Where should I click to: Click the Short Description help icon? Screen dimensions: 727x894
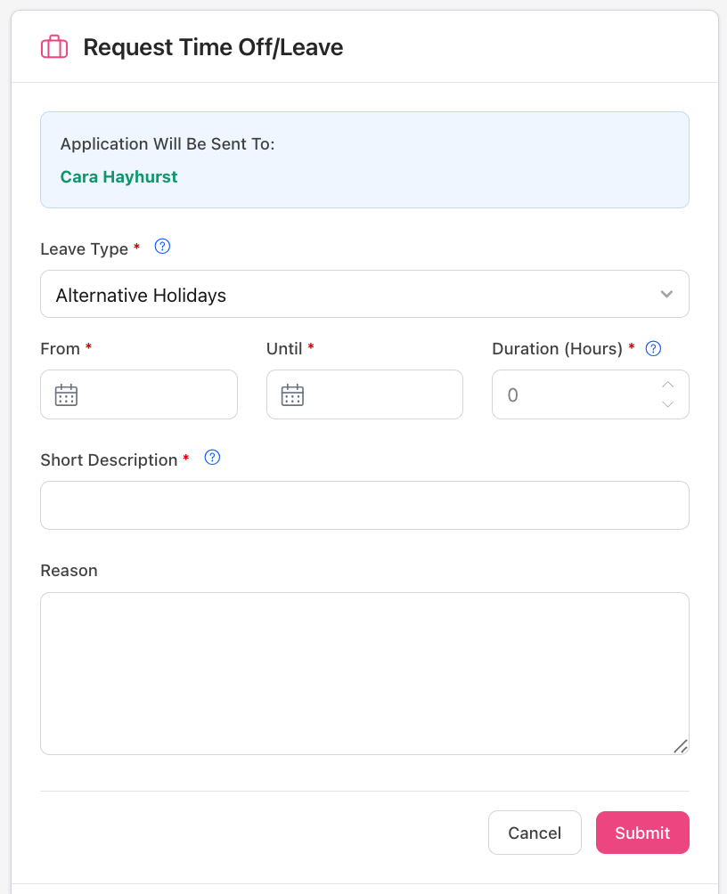pyautogui.click(x=212, y=458)
